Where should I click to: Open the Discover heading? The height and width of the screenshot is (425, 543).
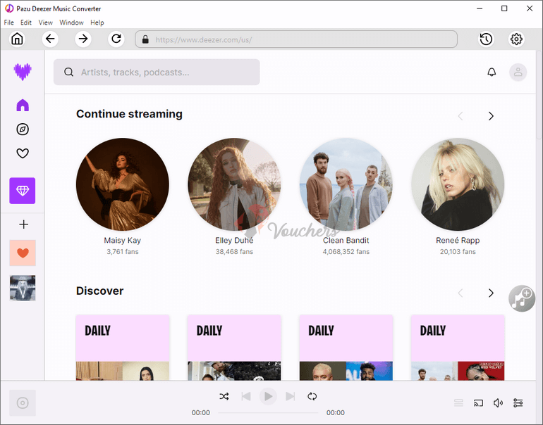pos(99,291)
